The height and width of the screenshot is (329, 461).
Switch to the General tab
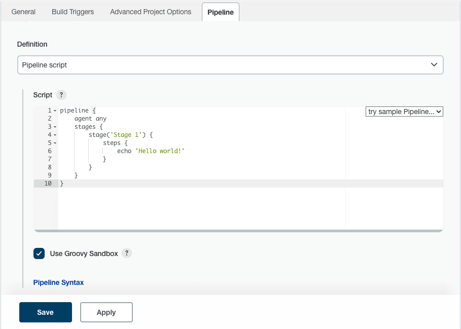point(23,11)
